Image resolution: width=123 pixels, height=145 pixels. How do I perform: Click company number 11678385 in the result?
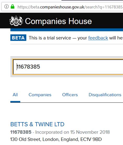click(21, 132)
